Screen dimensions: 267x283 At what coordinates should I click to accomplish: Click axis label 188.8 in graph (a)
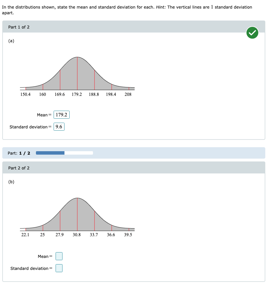point(94,94)
